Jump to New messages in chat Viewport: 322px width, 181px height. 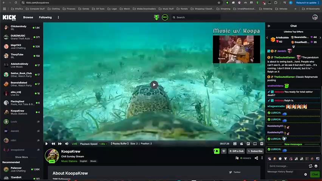pos(293,144)
